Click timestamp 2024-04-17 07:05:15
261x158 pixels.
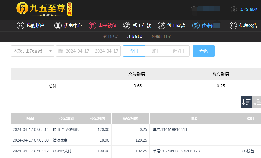coord(31,129)
